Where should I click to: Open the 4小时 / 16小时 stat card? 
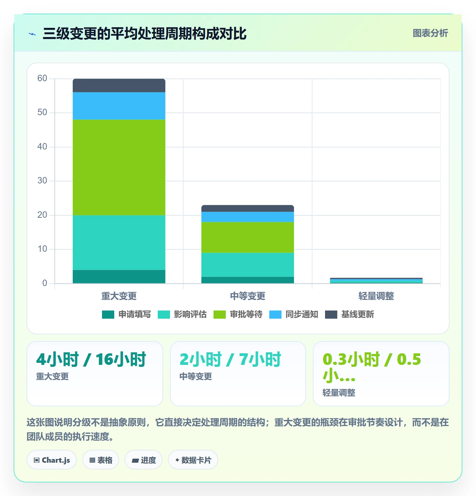95,374
